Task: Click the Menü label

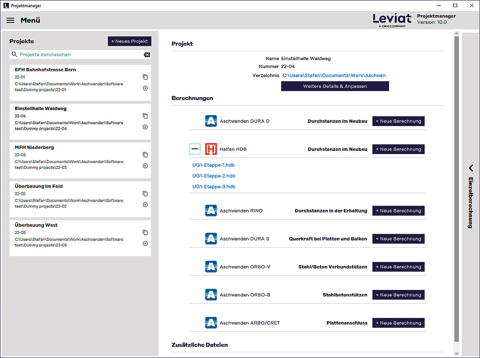Action: (30, 20)
